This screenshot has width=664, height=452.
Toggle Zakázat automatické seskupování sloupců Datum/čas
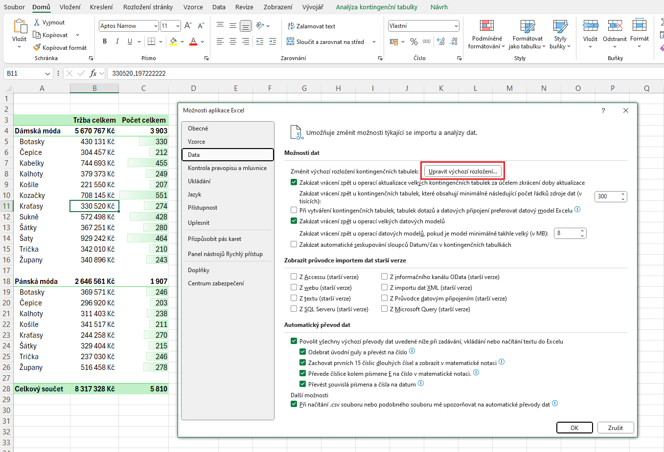pyautogui.click(x=294, y=244)
